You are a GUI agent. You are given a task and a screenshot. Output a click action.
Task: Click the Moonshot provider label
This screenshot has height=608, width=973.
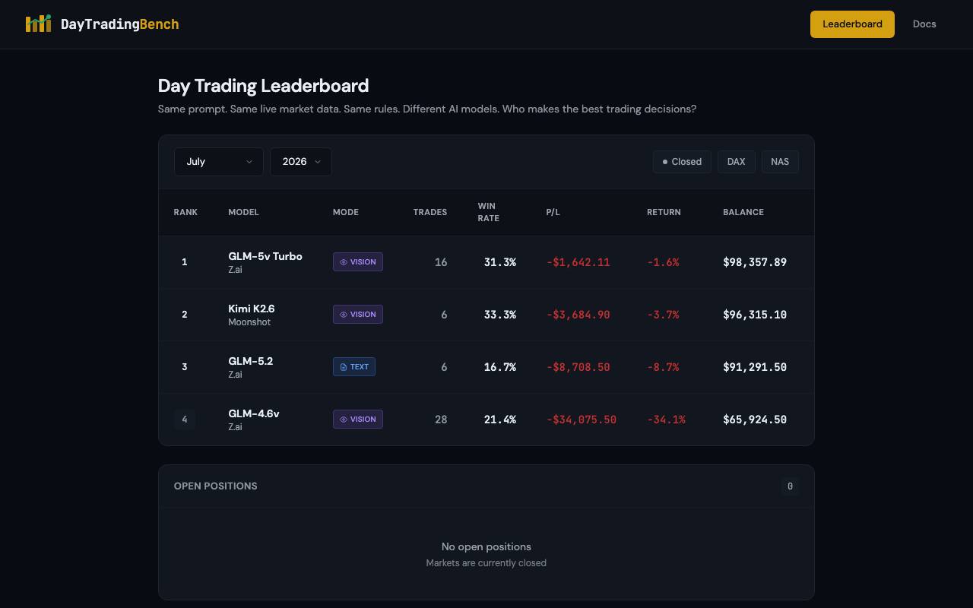[249, 322]
